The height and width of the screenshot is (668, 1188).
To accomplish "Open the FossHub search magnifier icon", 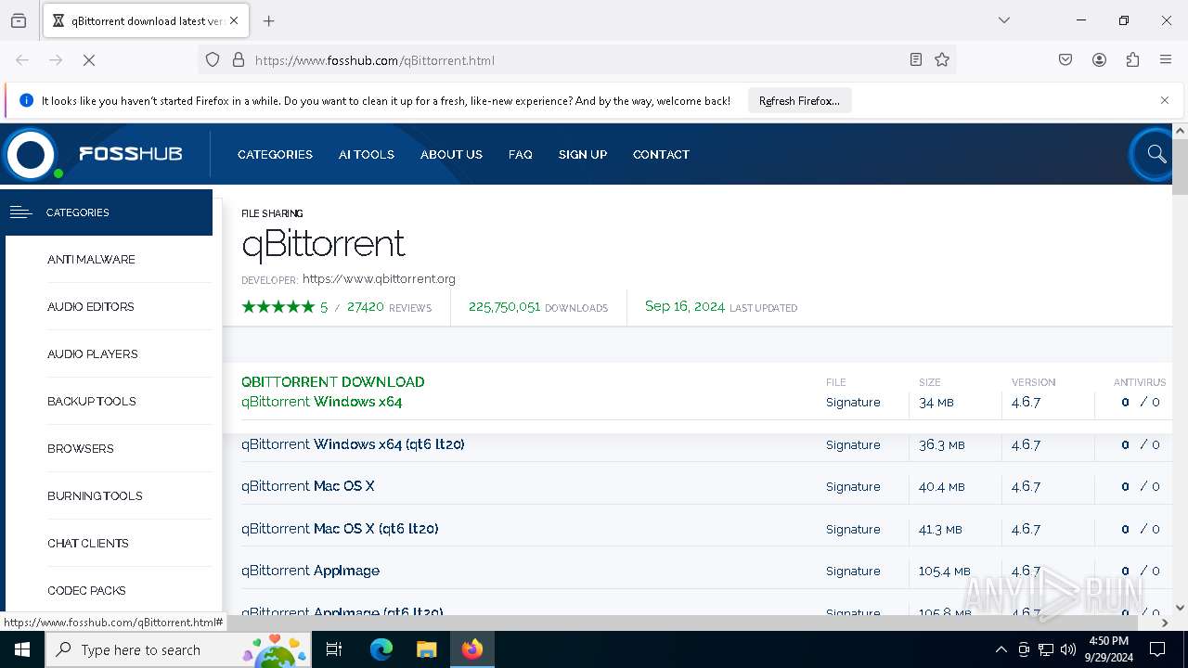I will [x=1156, y=154].
